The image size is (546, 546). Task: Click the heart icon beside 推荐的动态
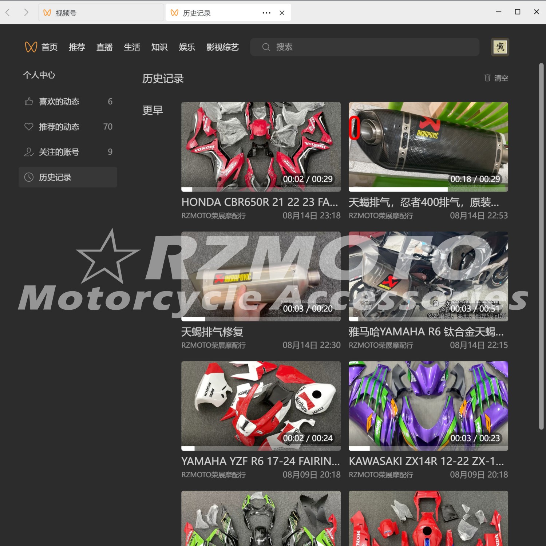point(29,127)
